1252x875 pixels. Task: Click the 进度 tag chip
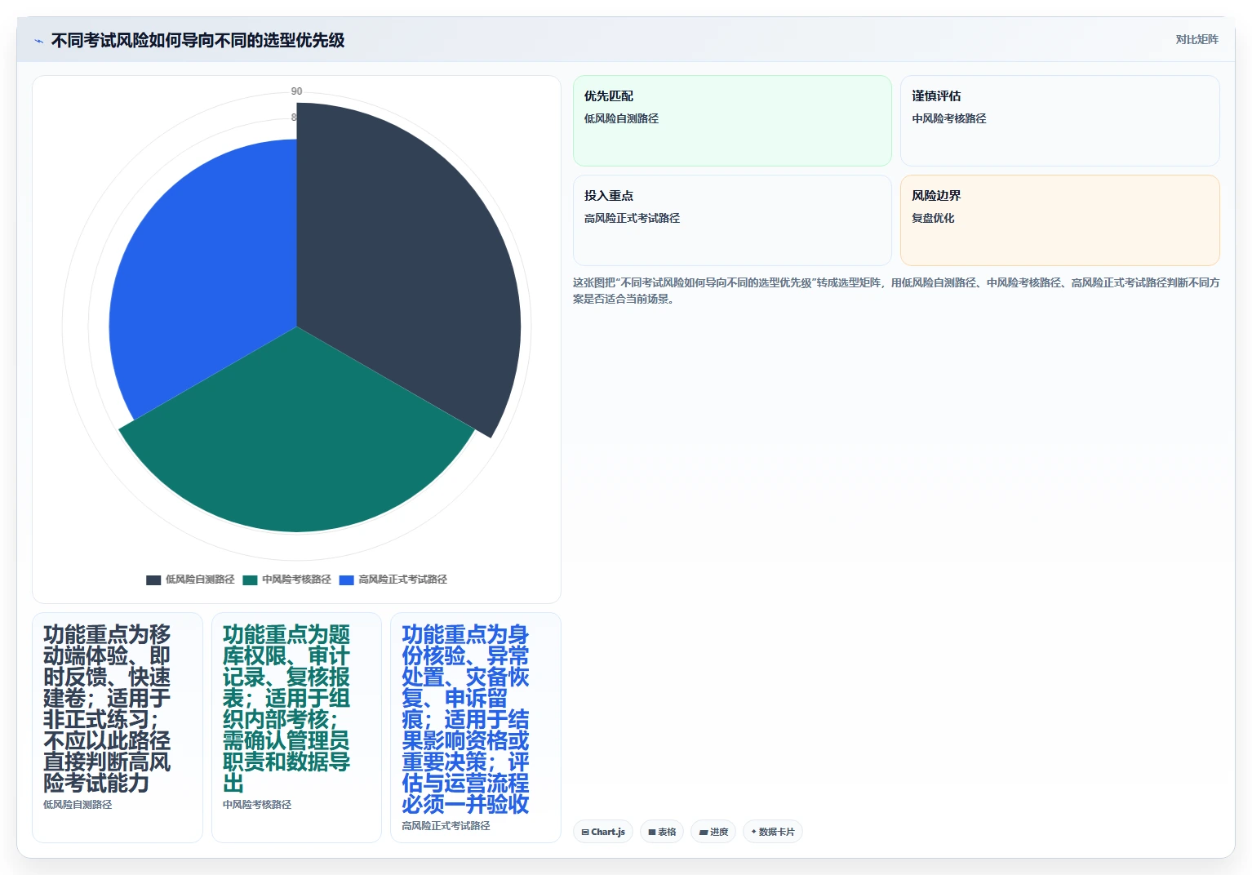pos(713,832)
